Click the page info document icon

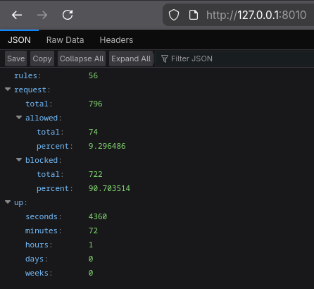pyautogui.click(x=194, y=15)
